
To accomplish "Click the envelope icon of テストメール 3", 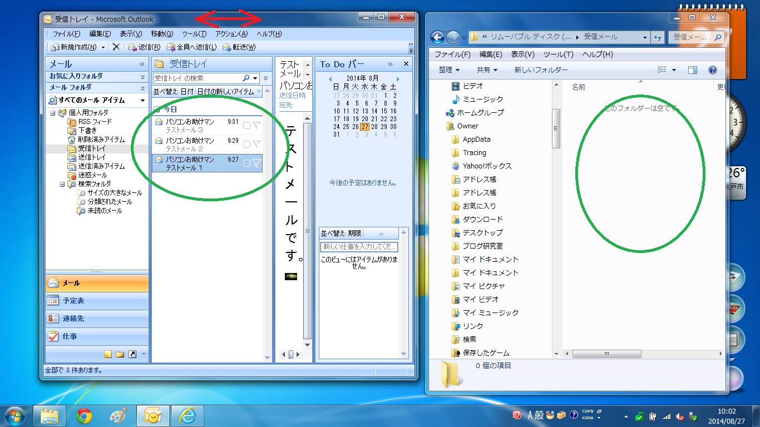I will pyautogui.click(x=159, y=122).
